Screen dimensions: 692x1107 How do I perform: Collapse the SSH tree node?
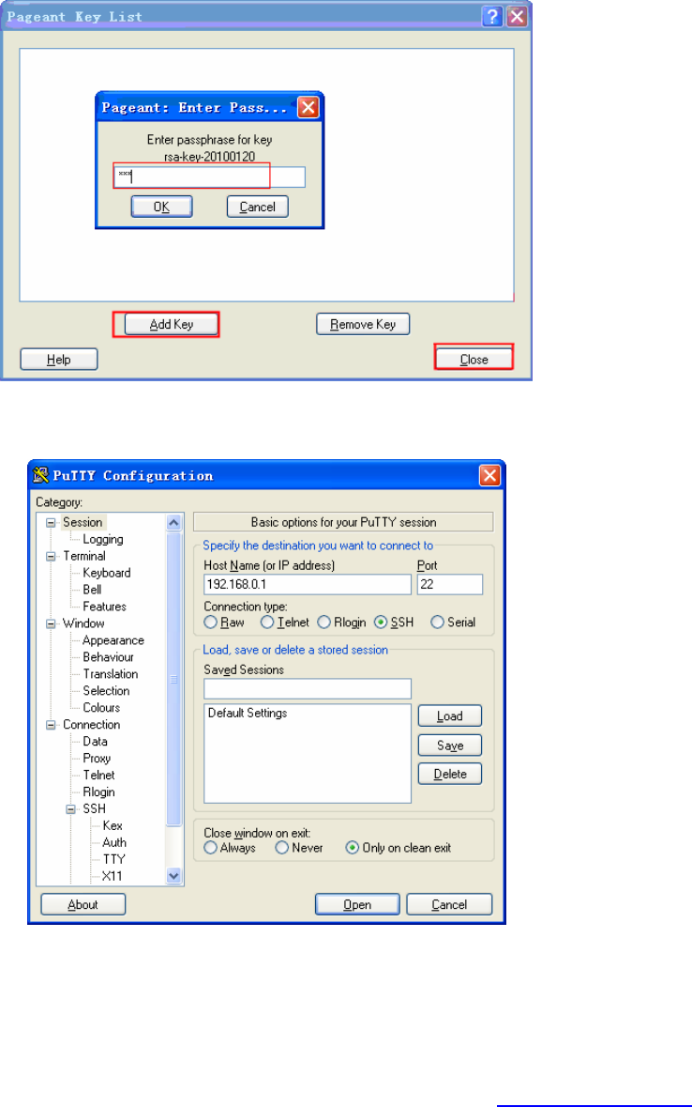tap(70, 809)
